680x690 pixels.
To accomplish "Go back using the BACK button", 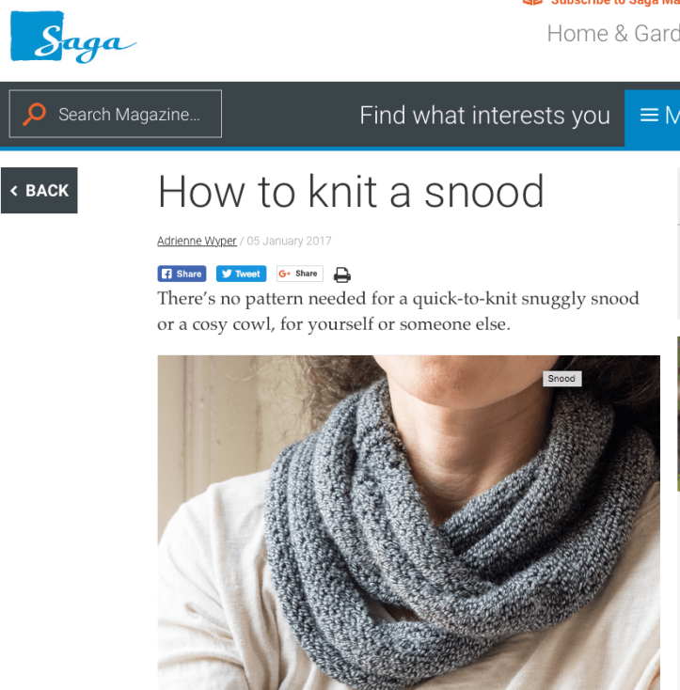I will (40, 191).
